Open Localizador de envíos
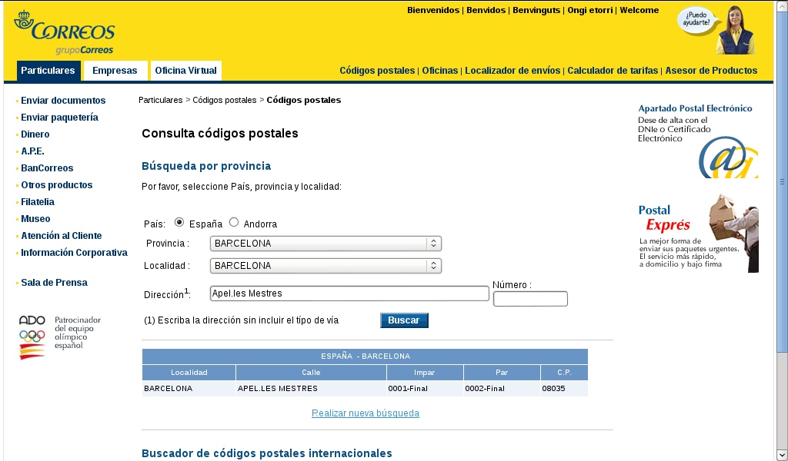788x461 pixels. (x=513, y=71)
